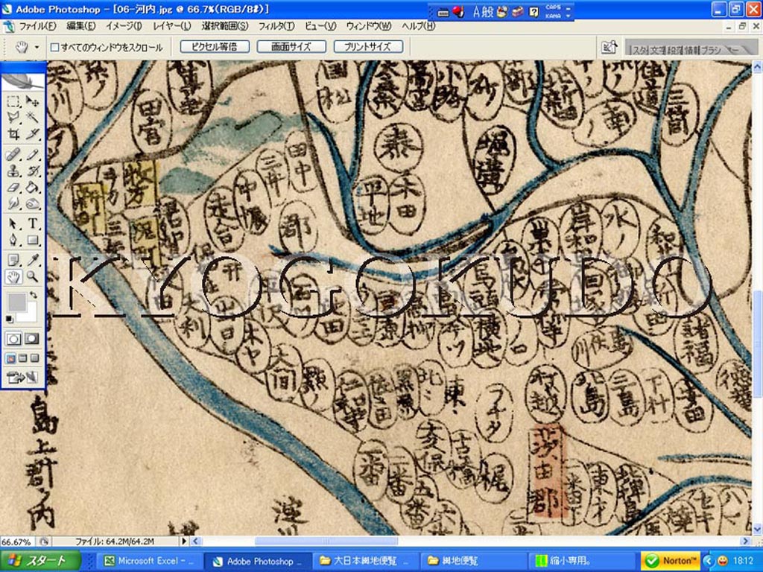Click the status bar icon beside the zoom field
763x572 pixels.
(x=44, y=541)
